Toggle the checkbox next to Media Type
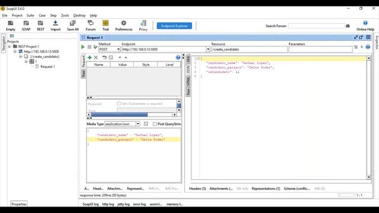Screen dimensions: 379x213 coord(146,124)
